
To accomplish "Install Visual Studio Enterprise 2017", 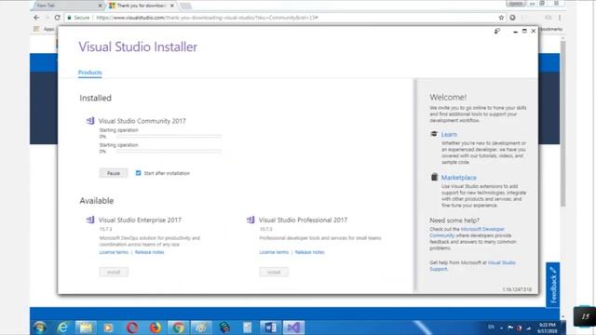I will tap(114, 272).
